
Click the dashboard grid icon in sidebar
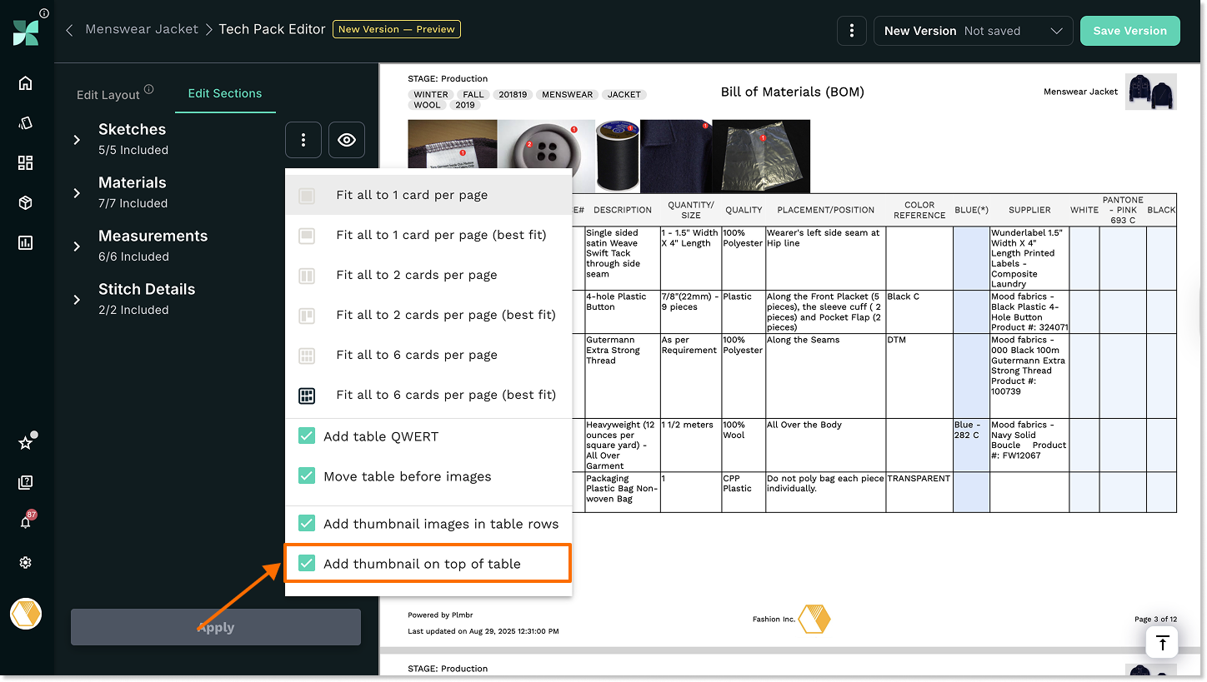(25, 163)
